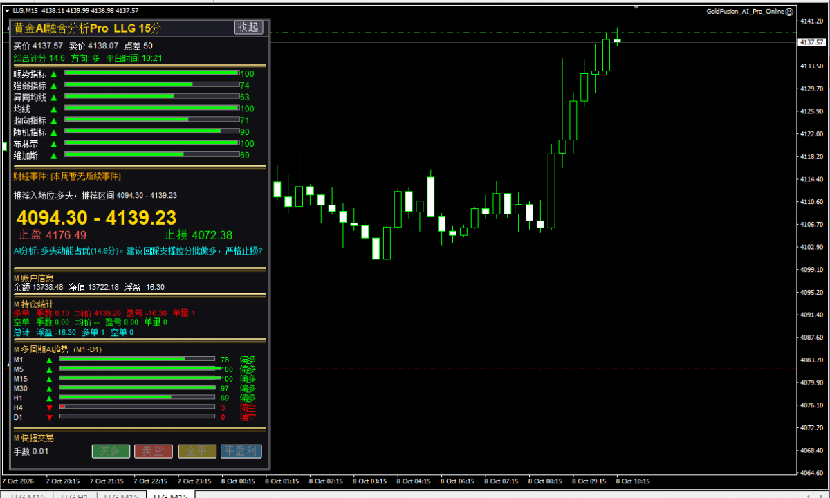Click the 平台时间 10:21 text

134,58
